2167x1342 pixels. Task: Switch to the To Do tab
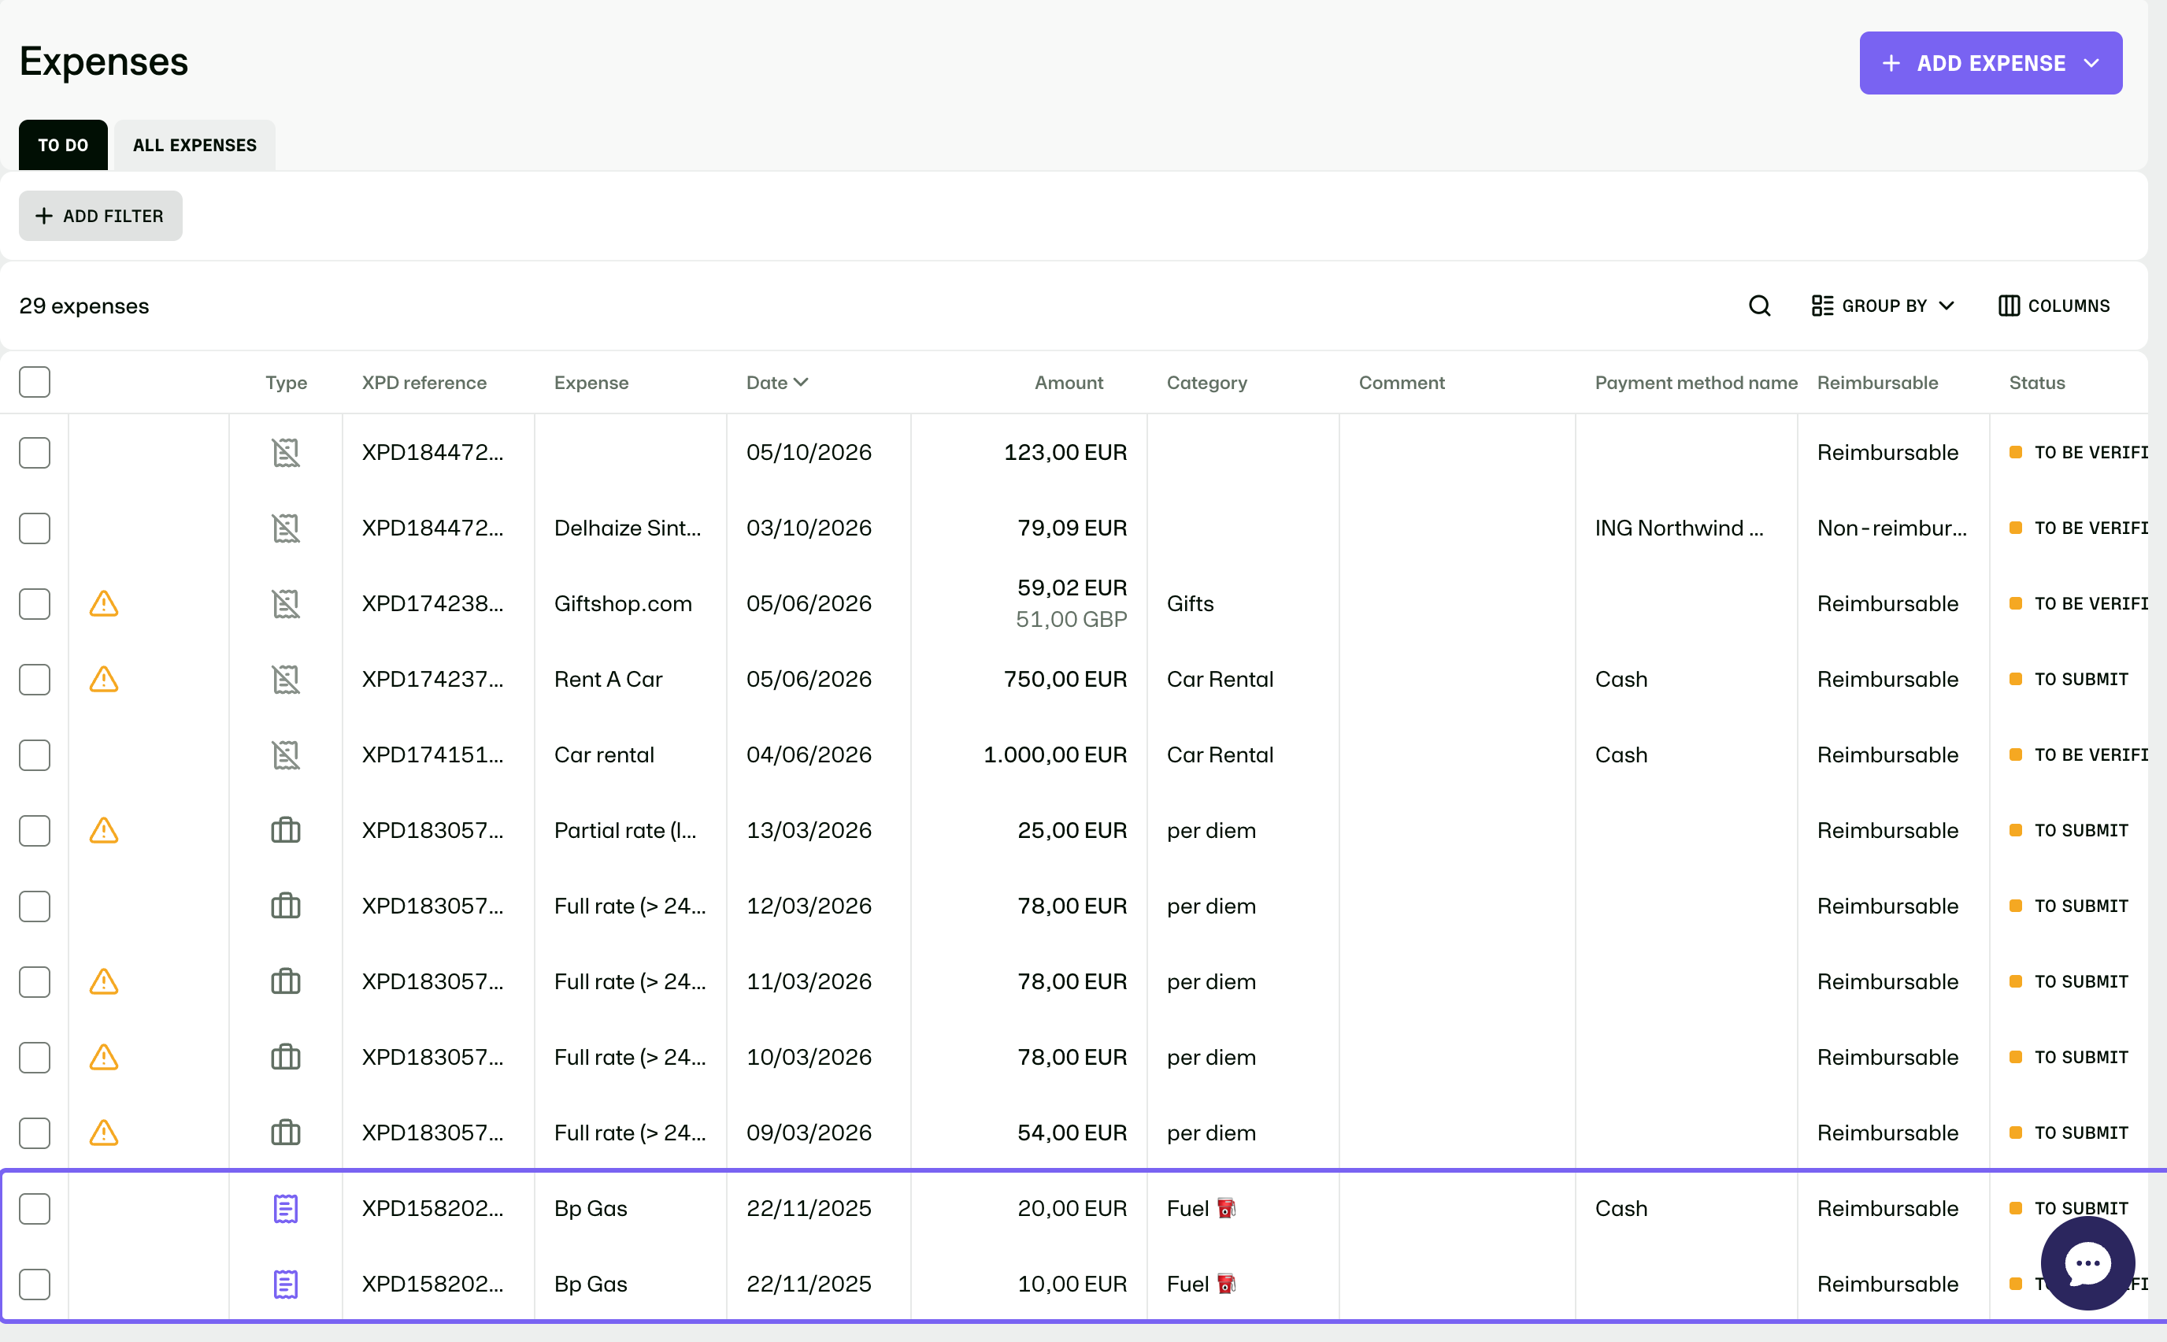(63, 145)
